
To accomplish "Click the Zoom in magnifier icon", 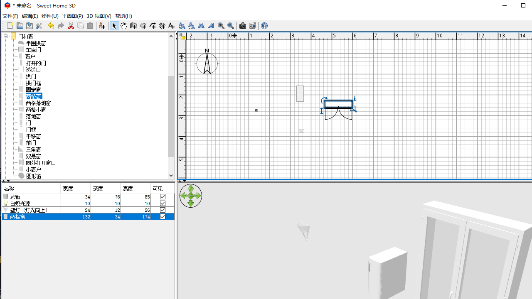I will [x=221, y=26].
